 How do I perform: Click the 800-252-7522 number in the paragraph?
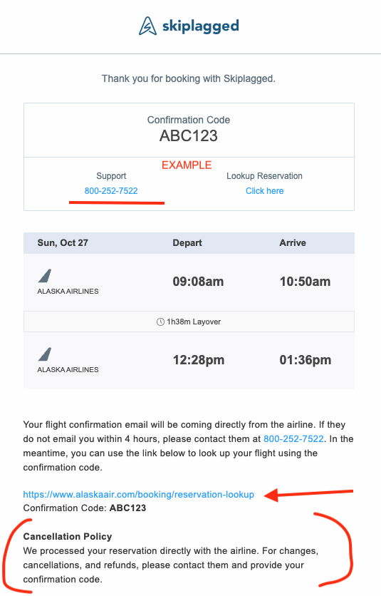coord(293,439)
